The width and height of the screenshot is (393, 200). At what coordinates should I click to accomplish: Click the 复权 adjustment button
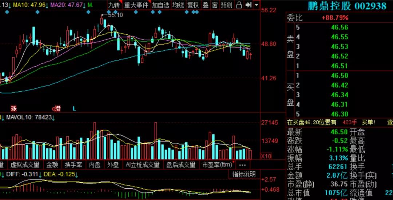coord(193,5)
